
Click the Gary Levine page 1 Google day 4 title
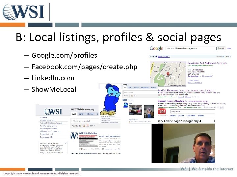179,121
